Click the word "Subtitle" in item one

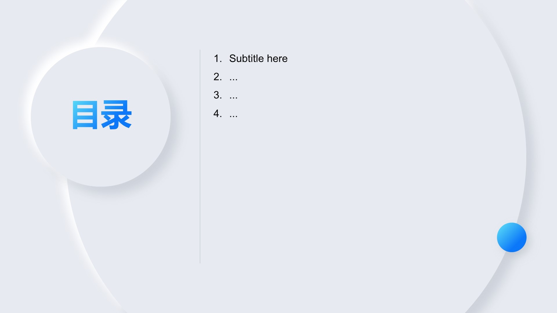pyautogui.click(x=247, y=59)
